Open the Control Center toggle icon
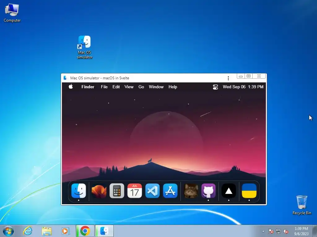 tap(215, 87)
